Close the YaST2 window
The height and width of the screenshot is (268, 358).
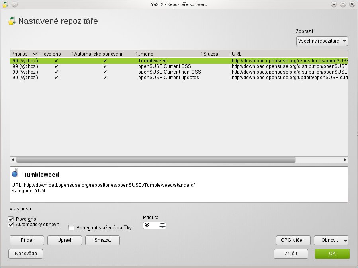pos(352,4)
